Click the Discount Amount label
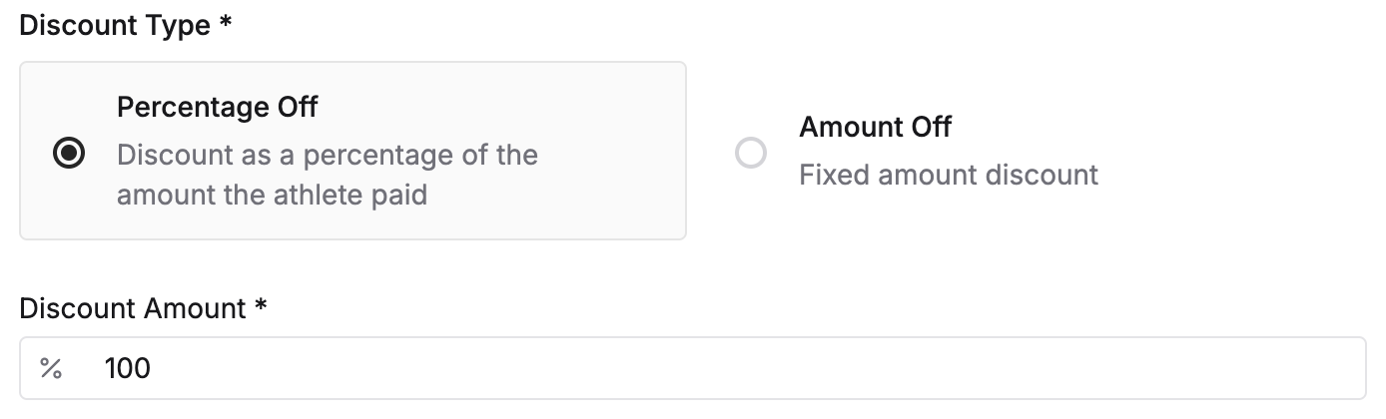Viewport: 1386px width, 419px height. (x=132, y=309)
